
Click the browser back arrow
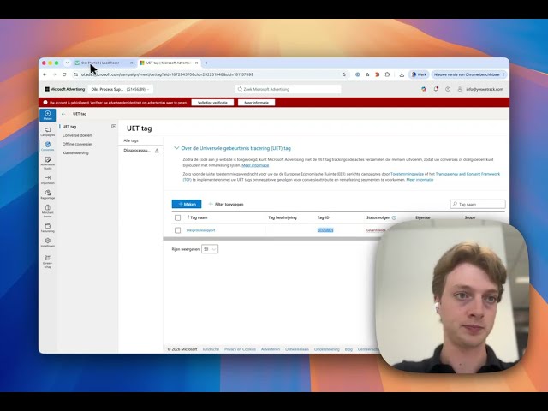pos(45,74)
